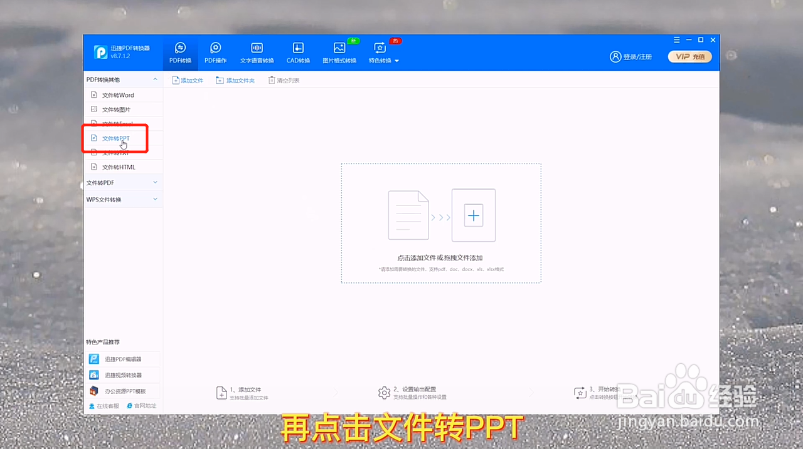
Task: Minimize the converter window
Action: tap(689, 39)
